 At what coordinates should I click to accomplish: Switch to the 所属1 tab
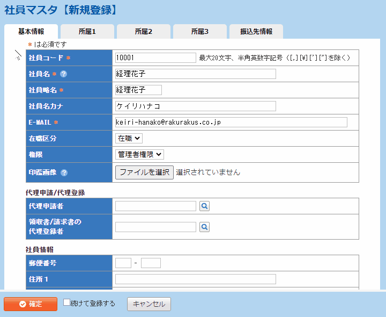pyautogui.click(x=87, y=32)
